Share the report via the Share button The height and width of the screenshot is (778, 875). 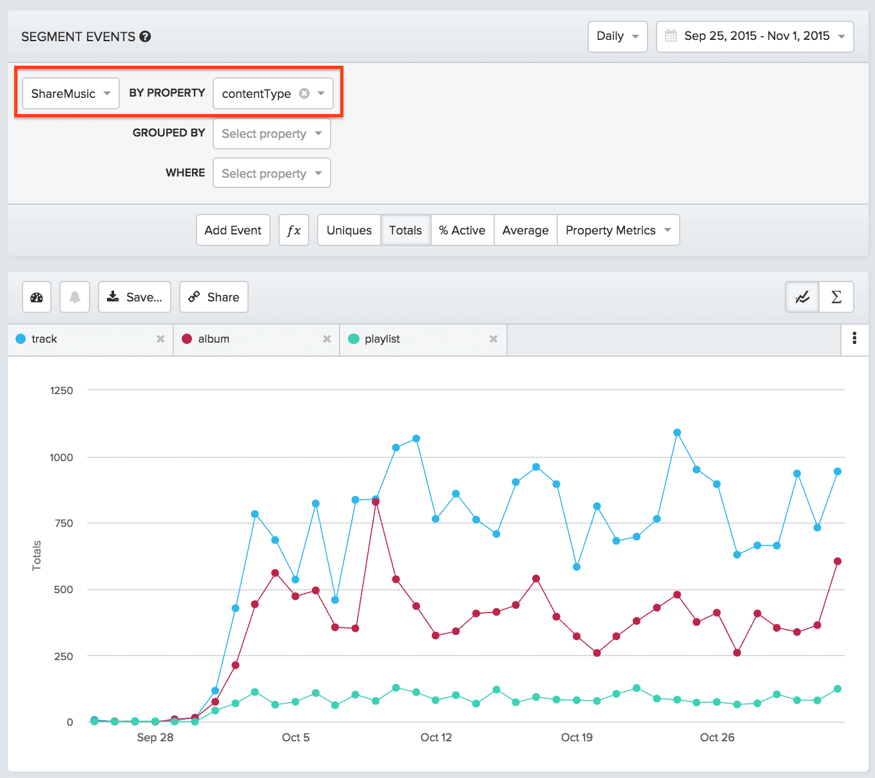pos(213,297)
